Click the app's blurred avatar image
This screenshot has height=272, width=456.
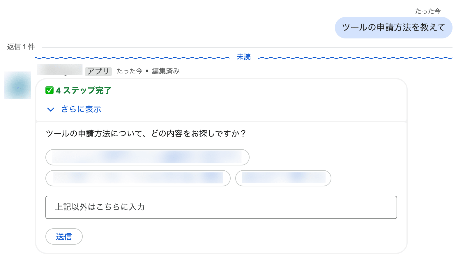(x=17, y=85)
